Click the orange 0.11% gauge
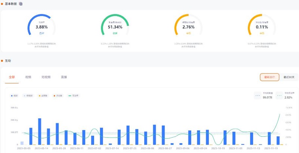299x153 pixels. [x=262, y=27]
